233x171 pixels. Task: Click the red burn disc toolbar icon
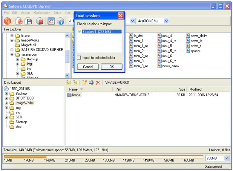[7, 21]
